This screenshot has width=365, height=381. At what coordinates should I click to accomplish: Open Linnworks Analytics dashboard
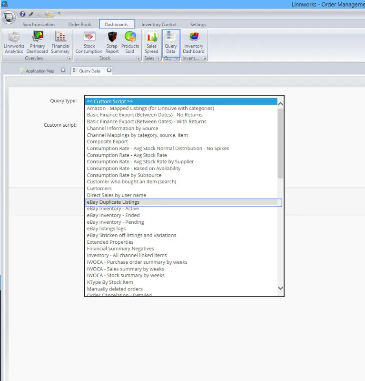(14, 42)
